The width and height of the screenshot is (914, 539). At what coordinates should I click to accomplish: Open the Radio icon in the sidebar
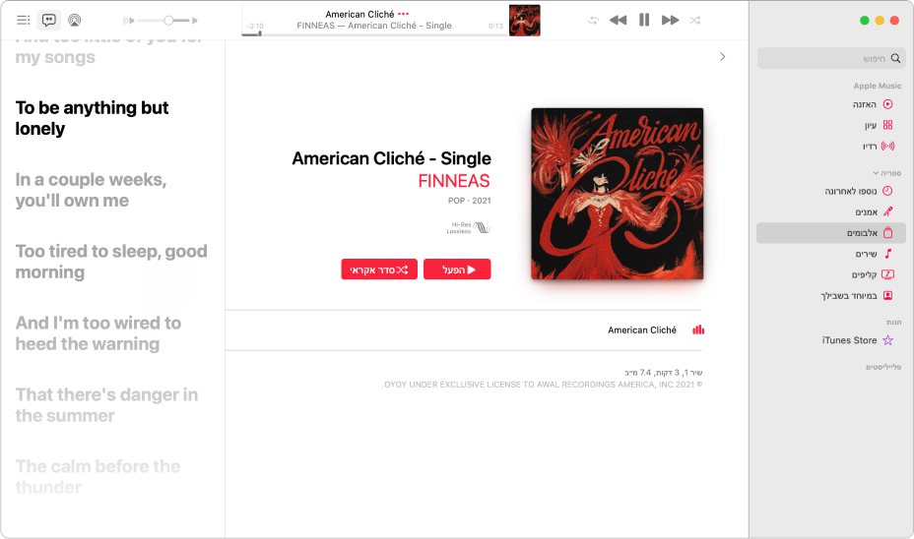pyautogui.click(x=887, y=147)
